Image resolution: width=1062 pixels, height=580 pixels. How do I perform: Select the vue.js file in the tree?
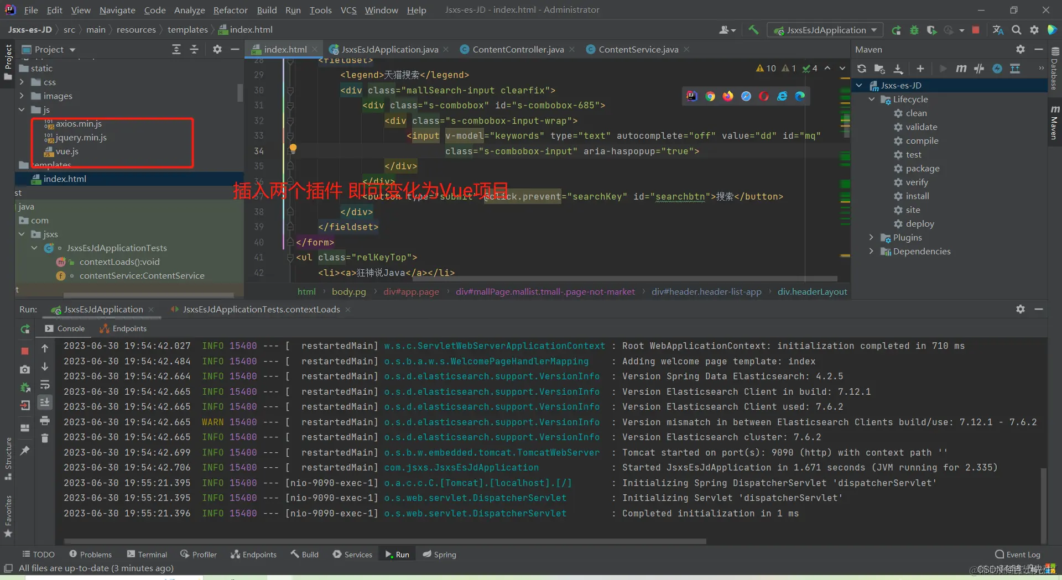67,151
